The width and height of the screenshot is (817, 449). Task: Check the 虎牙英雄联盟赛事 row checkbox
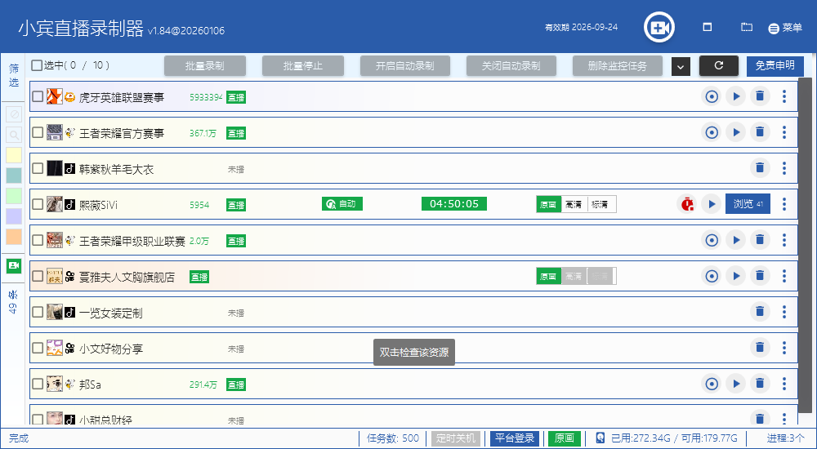[38, 96]
